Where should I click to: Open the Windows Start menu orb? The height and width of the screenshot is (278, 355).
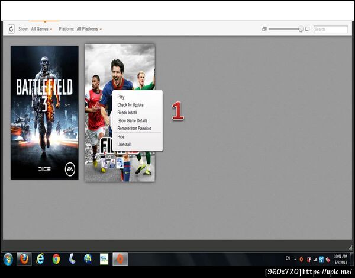tap(8, 259)
